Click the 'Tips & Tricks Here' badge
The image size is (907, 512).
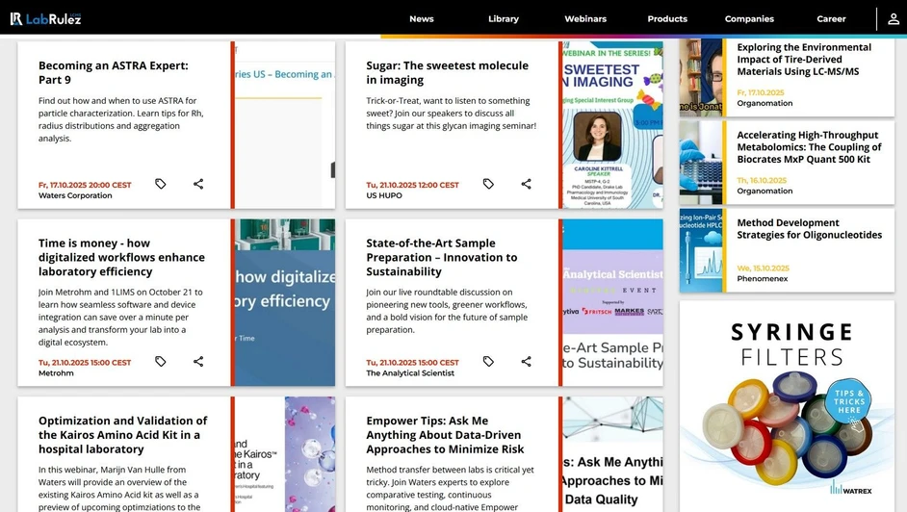[849, 401]
